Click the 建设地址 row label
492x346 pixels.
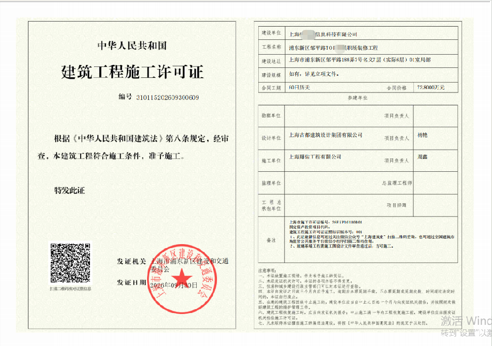click(x=271, y=61)
